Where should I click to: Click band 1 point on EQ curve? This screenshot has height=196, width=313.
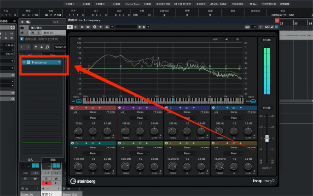[x=89, y=69]
